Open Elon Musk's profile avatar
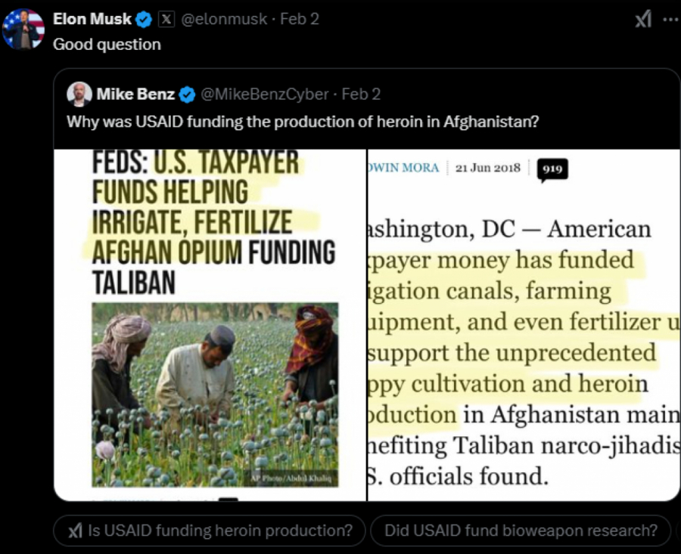This screenshot has height=554, width=681. [x=23, y=23]
